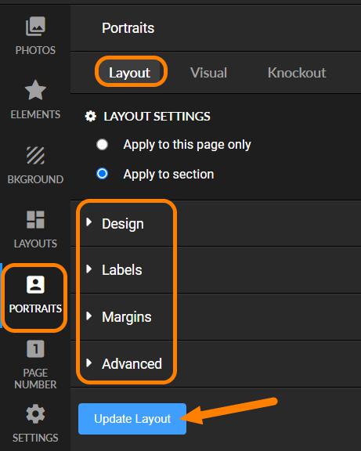Open the Bkground striped icon

[35, 155]
